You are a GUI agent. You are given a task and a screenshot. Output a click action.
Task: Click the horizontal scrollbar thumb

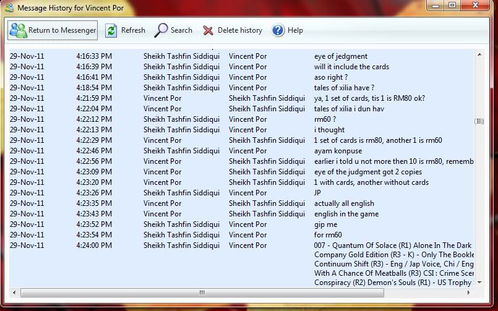pyautogui.click(x=201, y=293)
